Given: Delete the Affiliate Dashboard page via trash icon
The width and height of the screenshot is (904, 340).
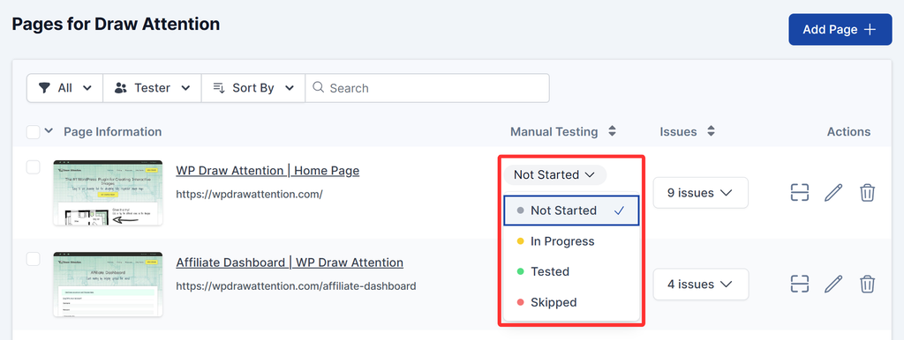Looking at the screenshot, I should coord(867,285).
